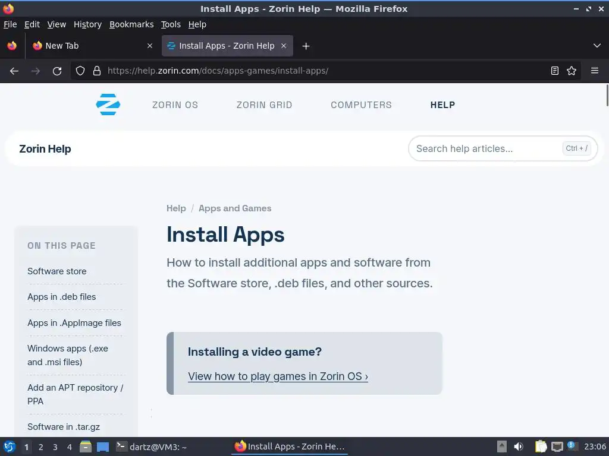The height and width of the screenshot is (456, 609).
Task: Click the padlock site info icon
Action: [97, 71]
